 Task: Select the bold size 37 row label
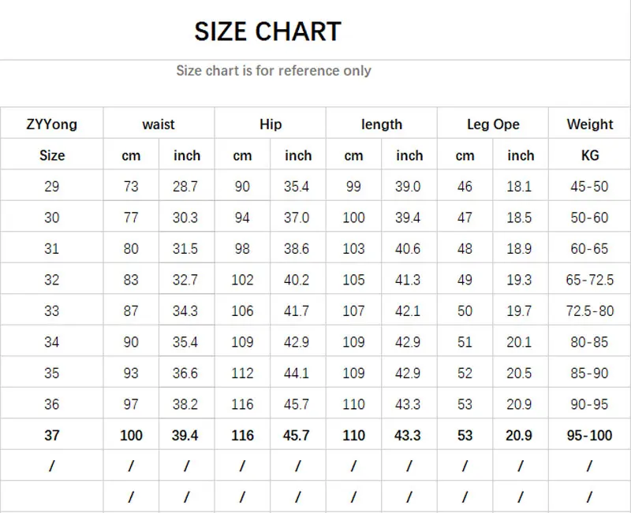(x=52, y=435)
